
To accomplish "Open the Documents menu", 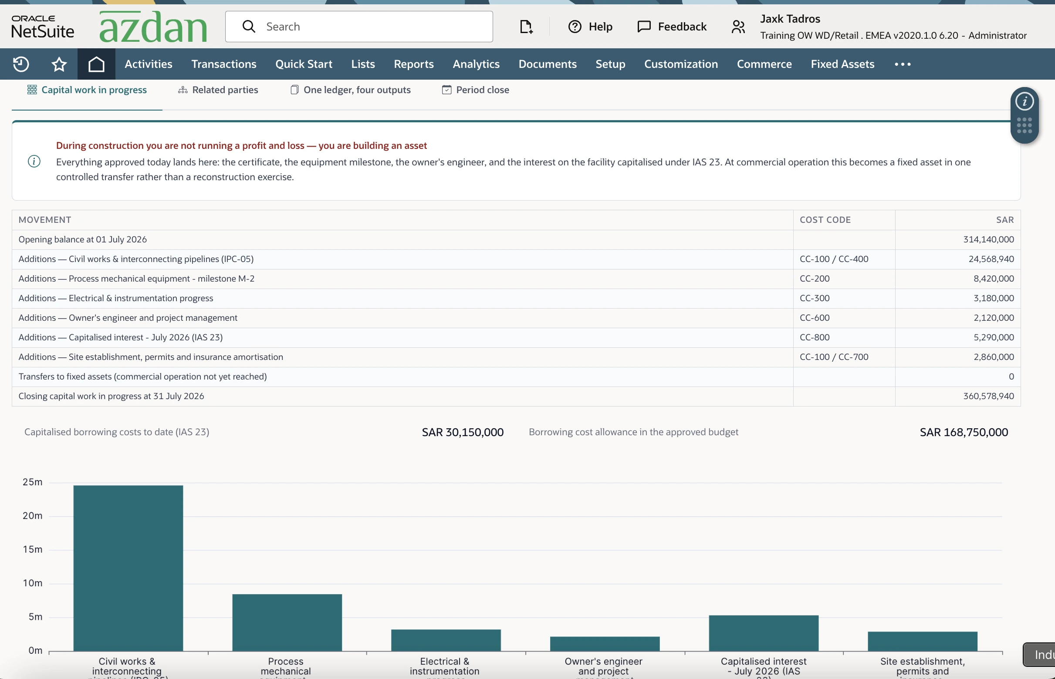I will pyautogui.click(x=547, y=64).
